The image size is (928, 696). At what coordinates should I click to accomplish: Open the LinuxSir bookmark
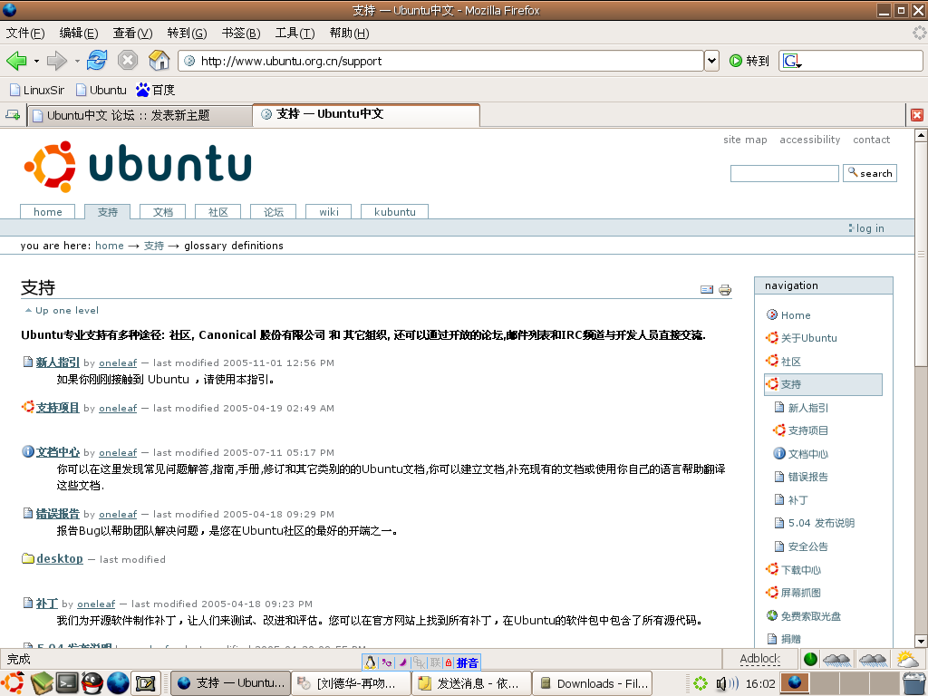[36, 90]
